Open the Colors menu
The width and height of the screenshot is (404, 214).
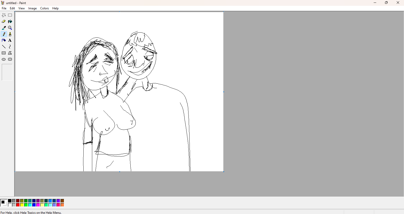pyautogui.click(x=44, y=8)
